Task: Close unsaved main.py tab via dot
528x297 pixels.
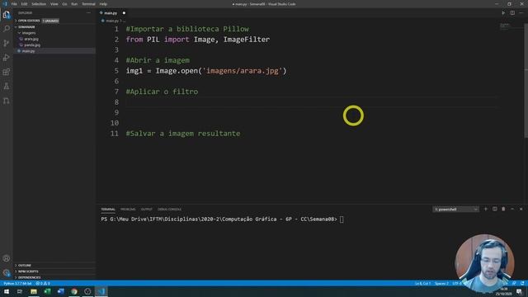Action: [124, 13]
